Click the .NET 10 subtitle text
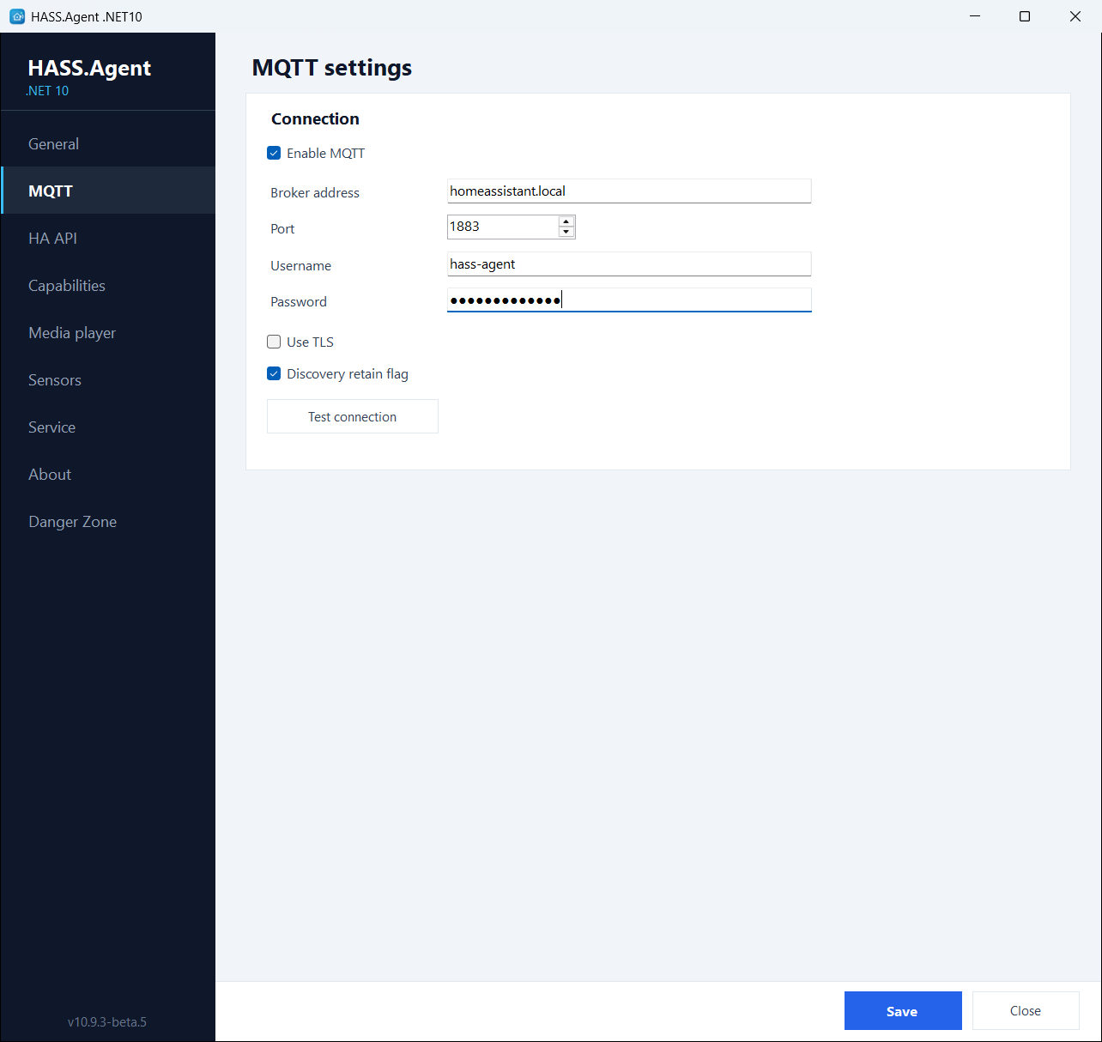 47,91
